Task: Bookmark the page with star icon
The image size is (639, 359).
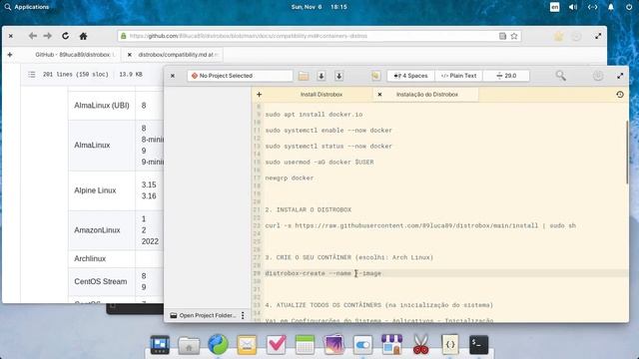Action: (x=514, y=36)
